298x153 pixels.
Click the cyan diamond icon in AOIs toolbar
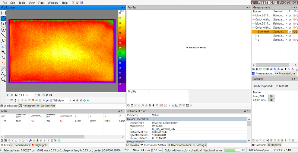pos(59,140)
